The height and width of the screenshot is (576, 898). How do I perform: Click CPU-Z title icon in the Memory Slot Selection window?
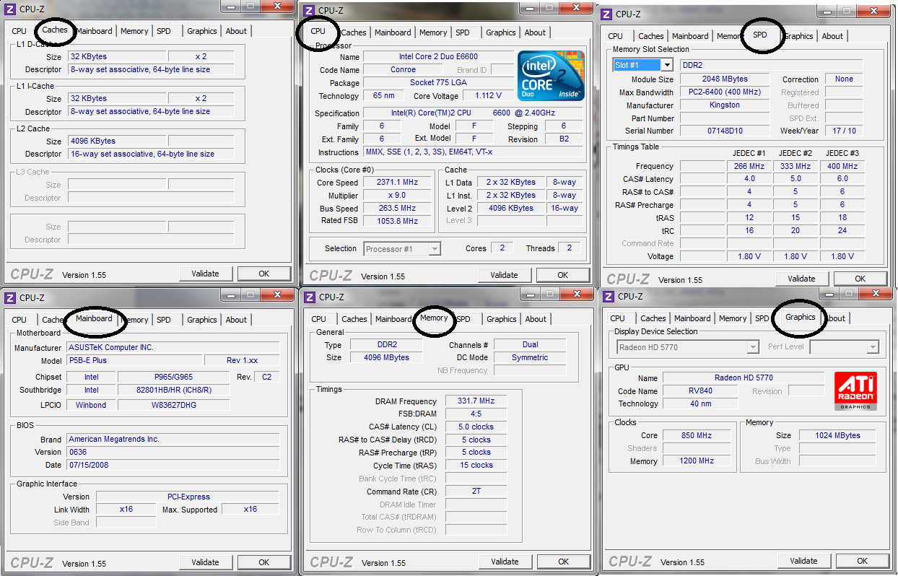tap(607, 14)
